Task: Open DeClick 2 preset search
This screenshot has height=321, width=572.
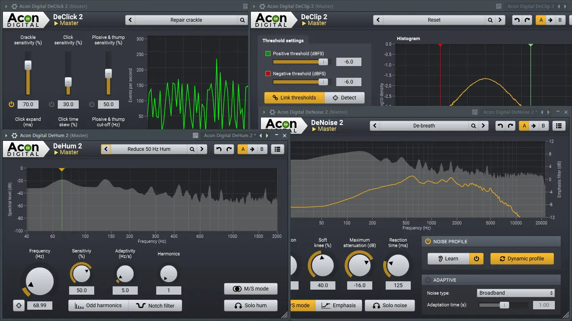Action: pyautogui.click(x=242, y=20)
